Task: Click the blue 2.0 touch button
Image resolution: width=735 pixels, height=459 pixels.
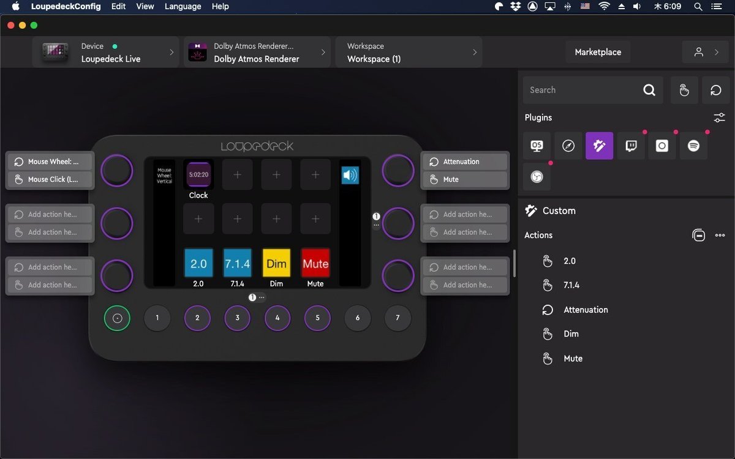Action: pos(198,263)
